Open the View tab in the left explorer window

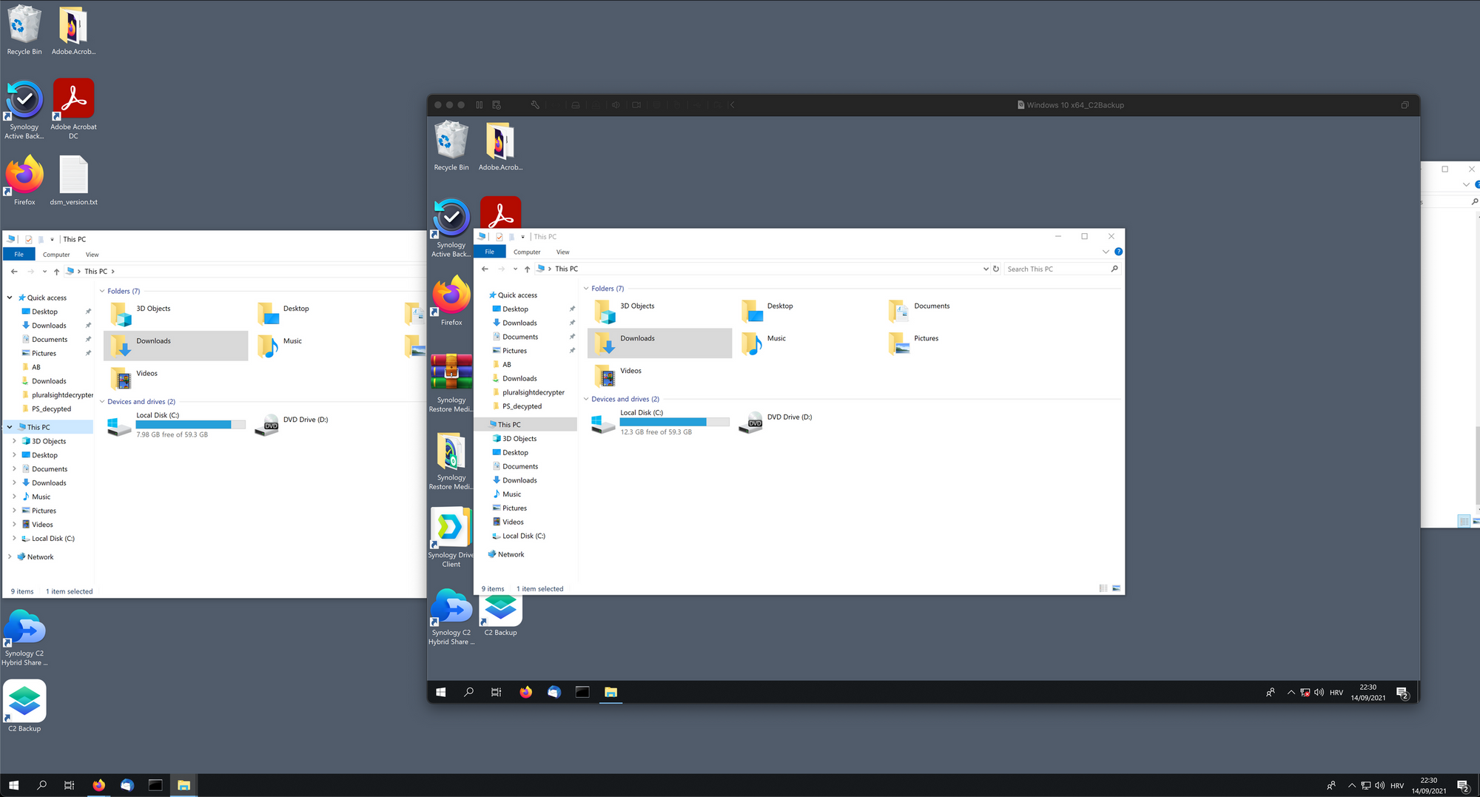pyautogui.click(x=92, y=254)
